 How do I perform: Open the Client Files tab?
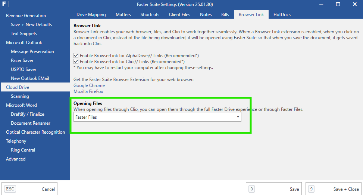tap(179, 14)
